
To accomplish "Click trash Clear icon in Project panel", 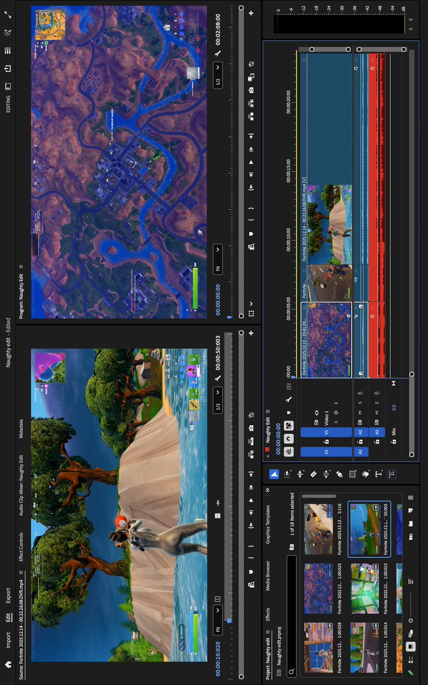I will coord(410,498).
